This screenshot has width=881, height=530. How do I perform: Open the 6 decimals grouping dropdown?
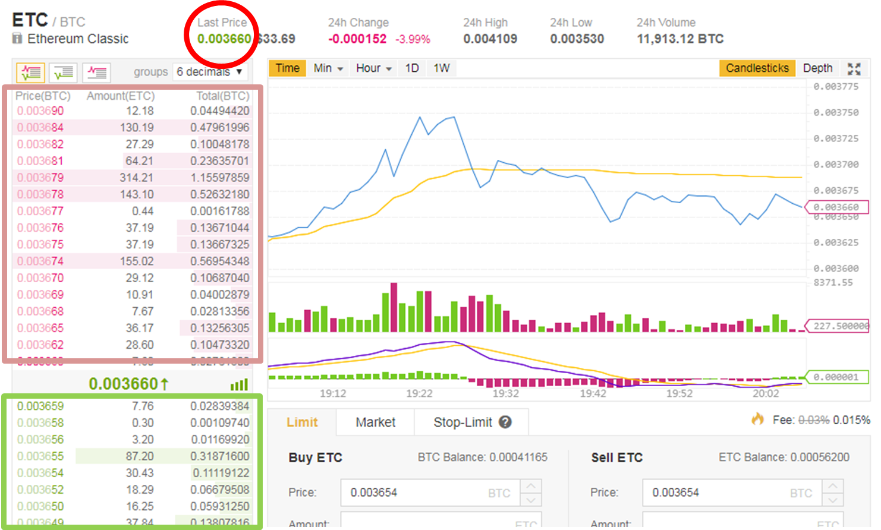(210, 72)
